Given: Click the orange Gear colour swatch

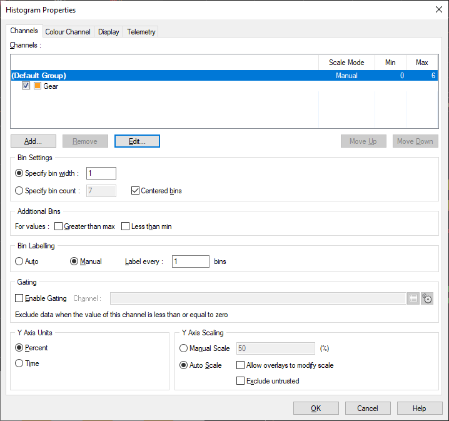Looking at the screenshot, I should (x=38, y=86).
